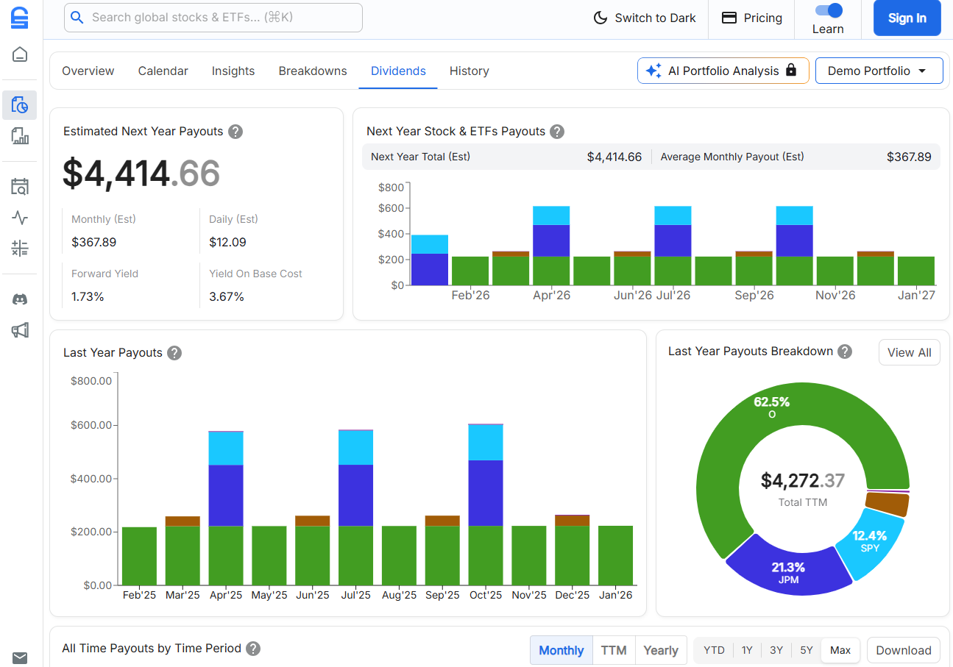
Task: Toggle the Learn switch off
Action: [x=827, y=11]
